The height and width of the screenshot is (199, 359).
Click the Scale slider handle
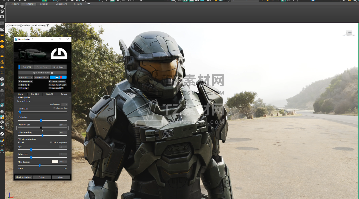pos(20,112)
